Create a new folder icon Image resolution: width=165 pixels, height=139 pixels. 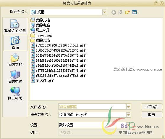point(127,12)
